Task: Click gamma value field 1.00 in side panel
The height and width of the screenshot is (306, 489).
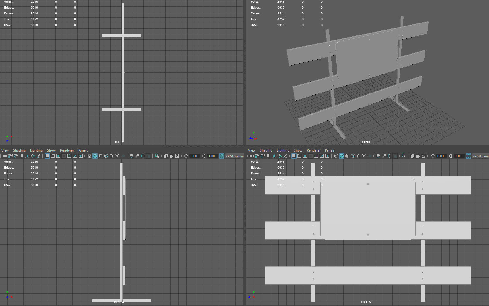Action: pyautogui.click(x=459, y=156)
